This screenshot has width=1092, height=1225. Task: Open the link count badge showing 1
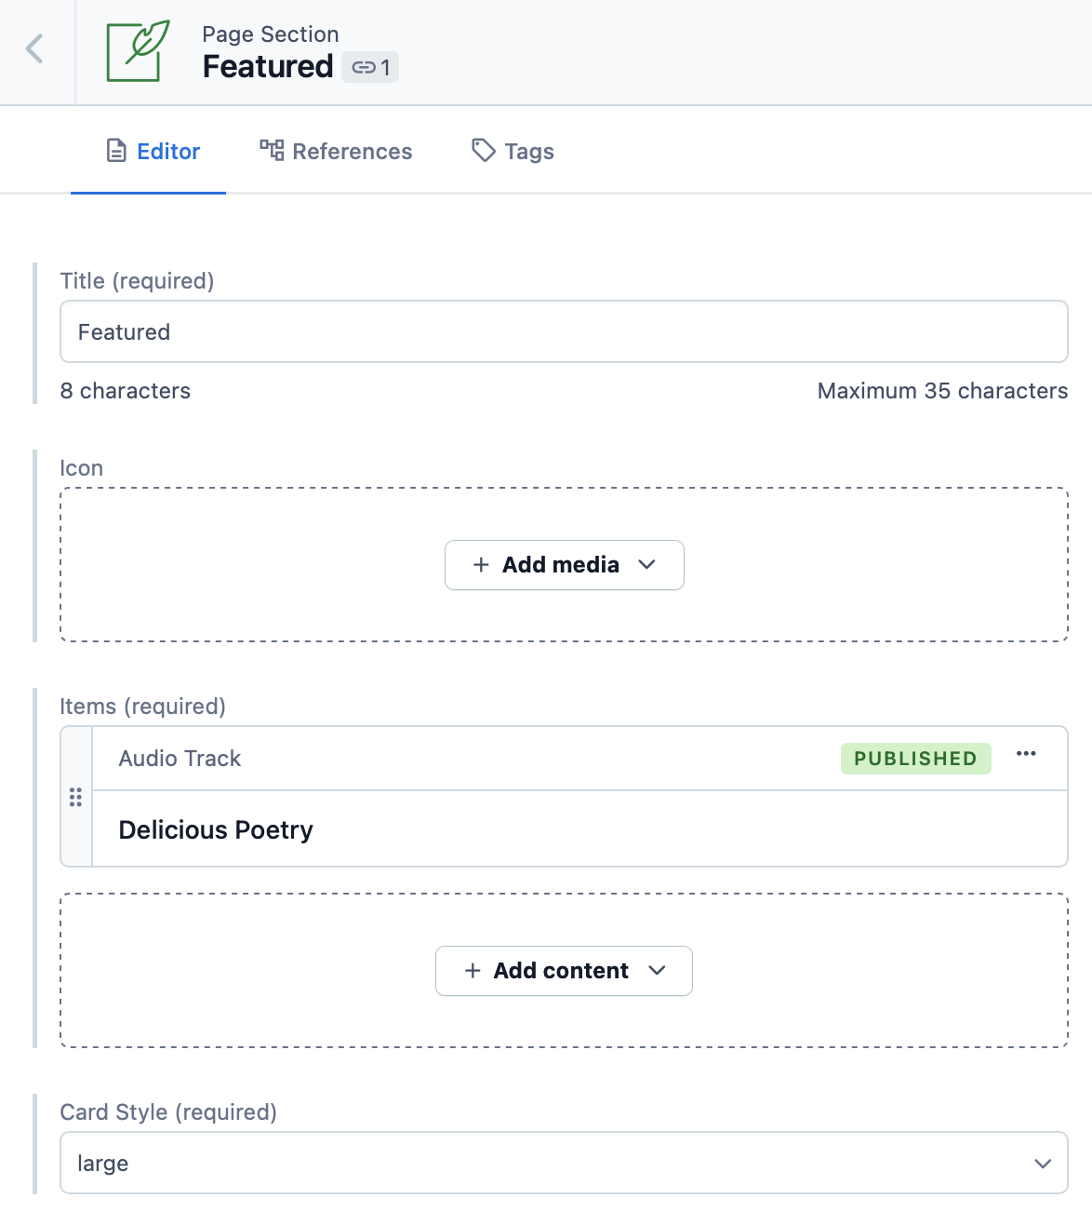[370, 67]
